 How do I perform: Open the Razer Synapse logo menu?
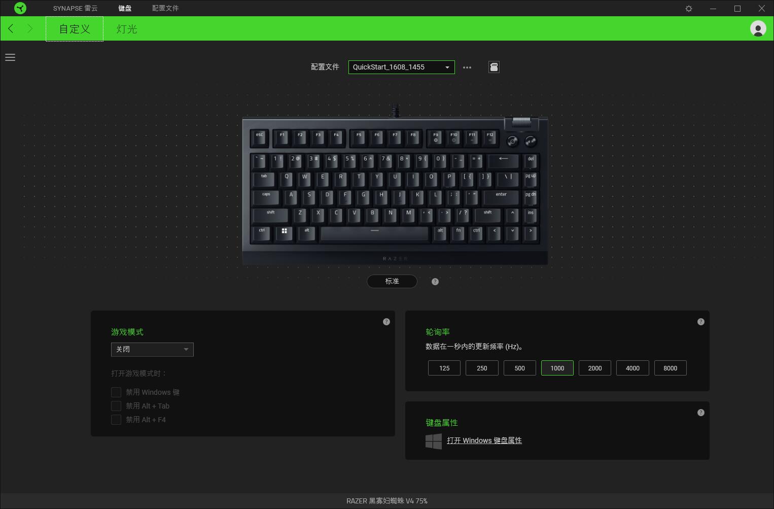tap(20, 8)
